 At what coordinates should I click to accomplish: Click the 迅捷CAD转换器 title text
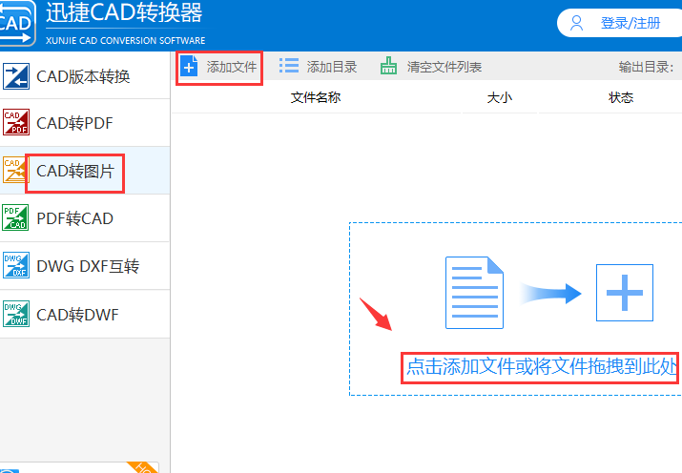[124, 12]
